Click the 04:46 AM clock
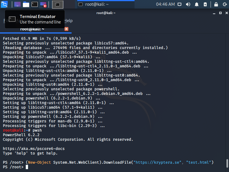The height and width of the screenshot is (172, 229). (x=165, y=4)
